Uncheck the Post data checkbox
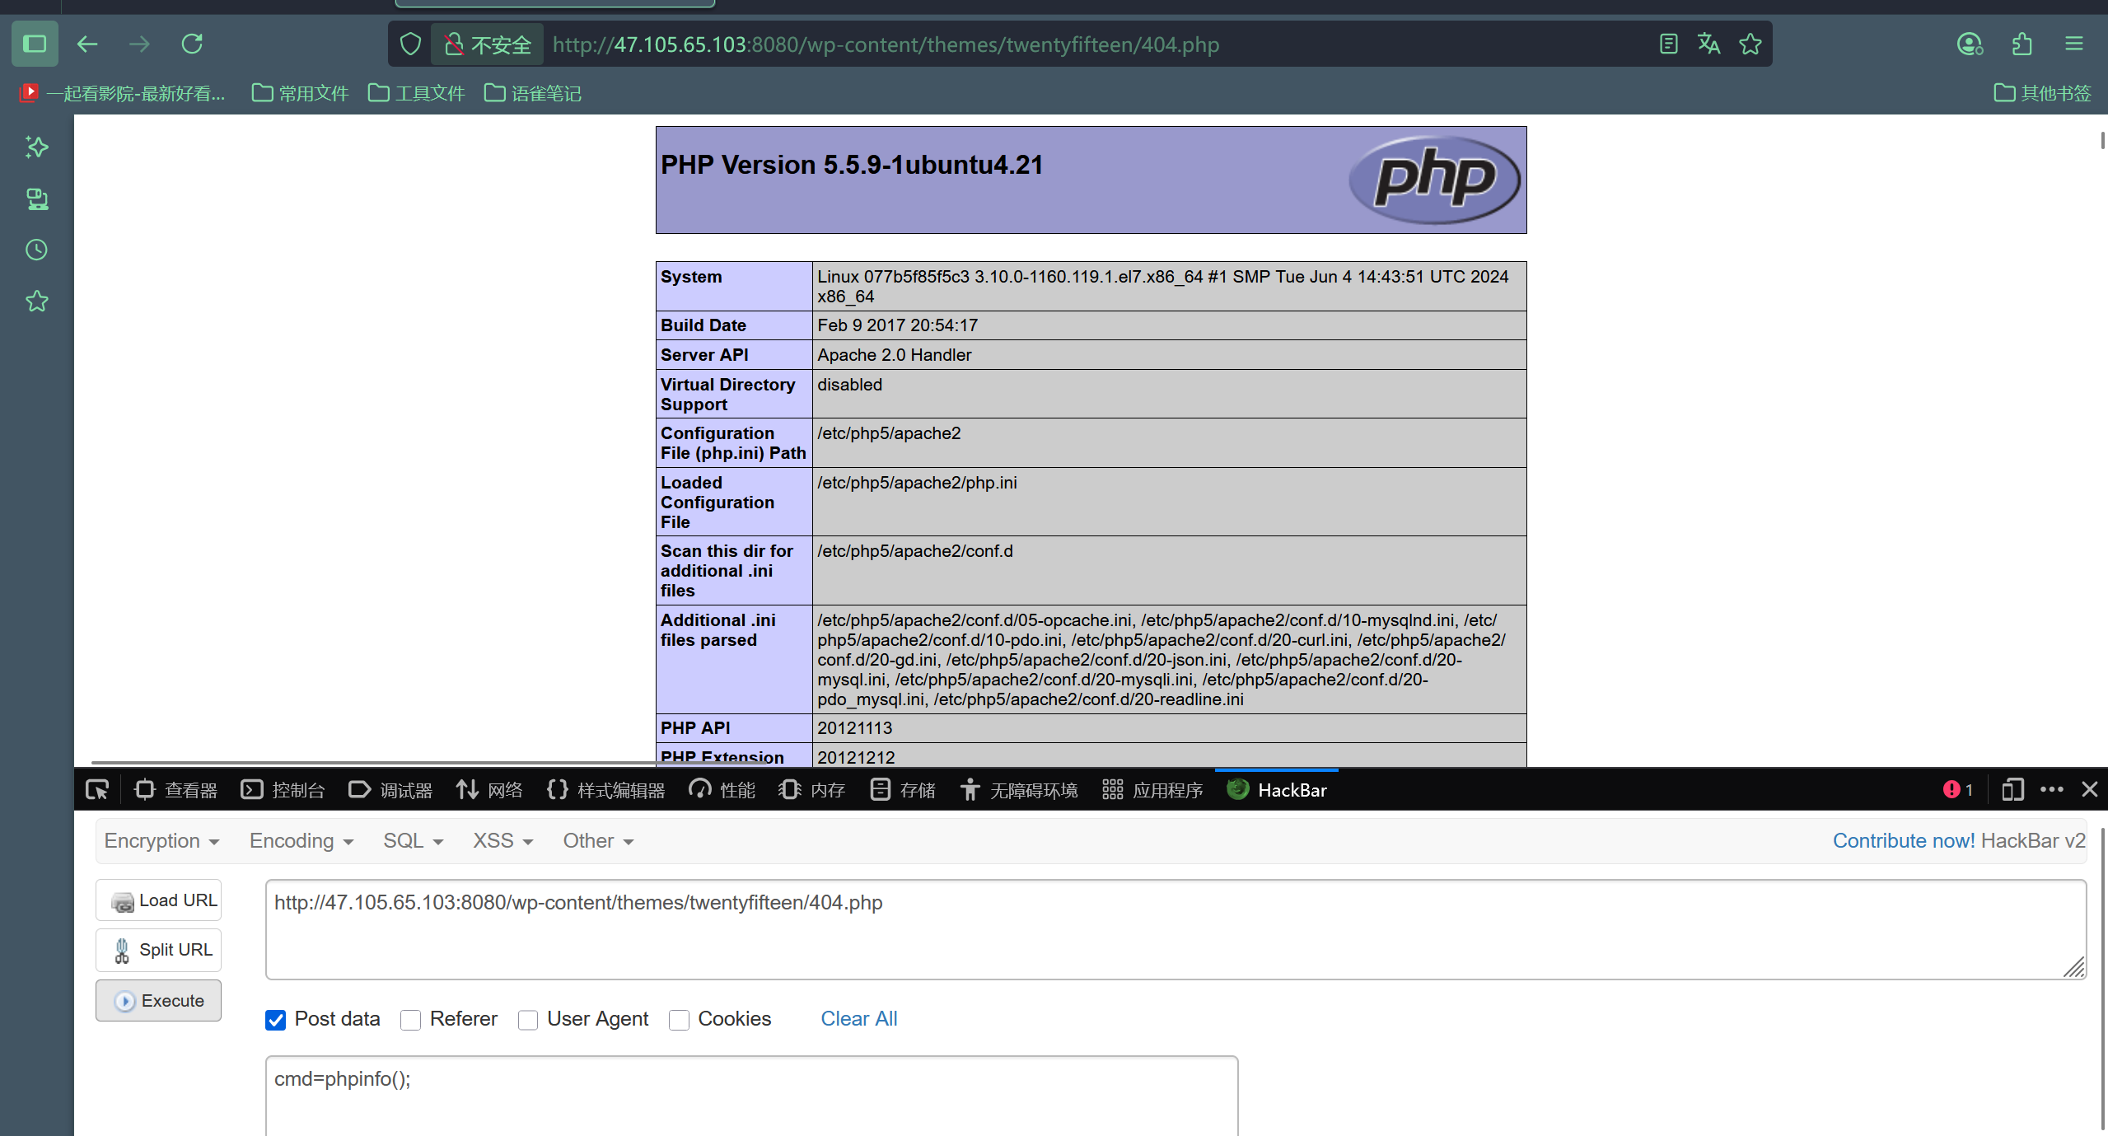The image size is (2108, 1136). 275,1020
